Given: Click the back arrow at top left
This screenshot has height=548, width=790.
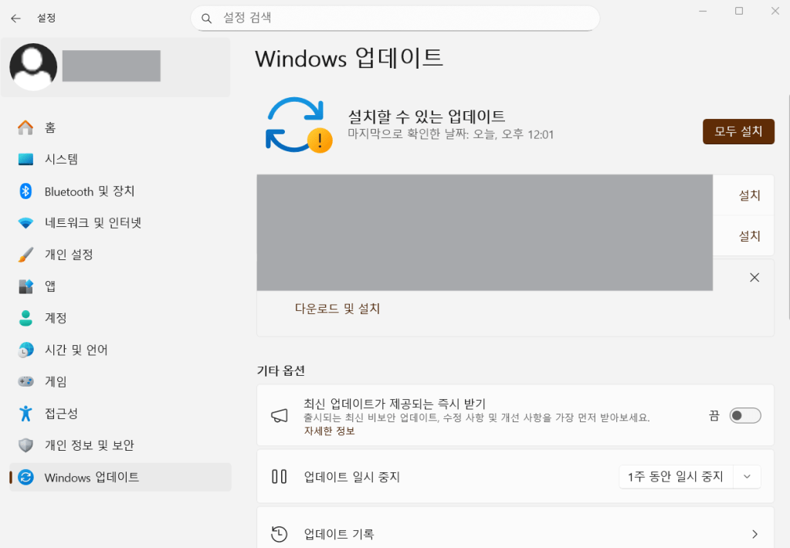Looking at the screenshot, I should click(x=15, y=18).
